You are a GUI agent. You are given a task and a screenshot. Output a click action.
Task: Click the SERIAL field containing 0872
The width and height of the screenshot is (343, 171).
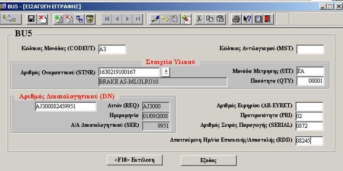309,126
